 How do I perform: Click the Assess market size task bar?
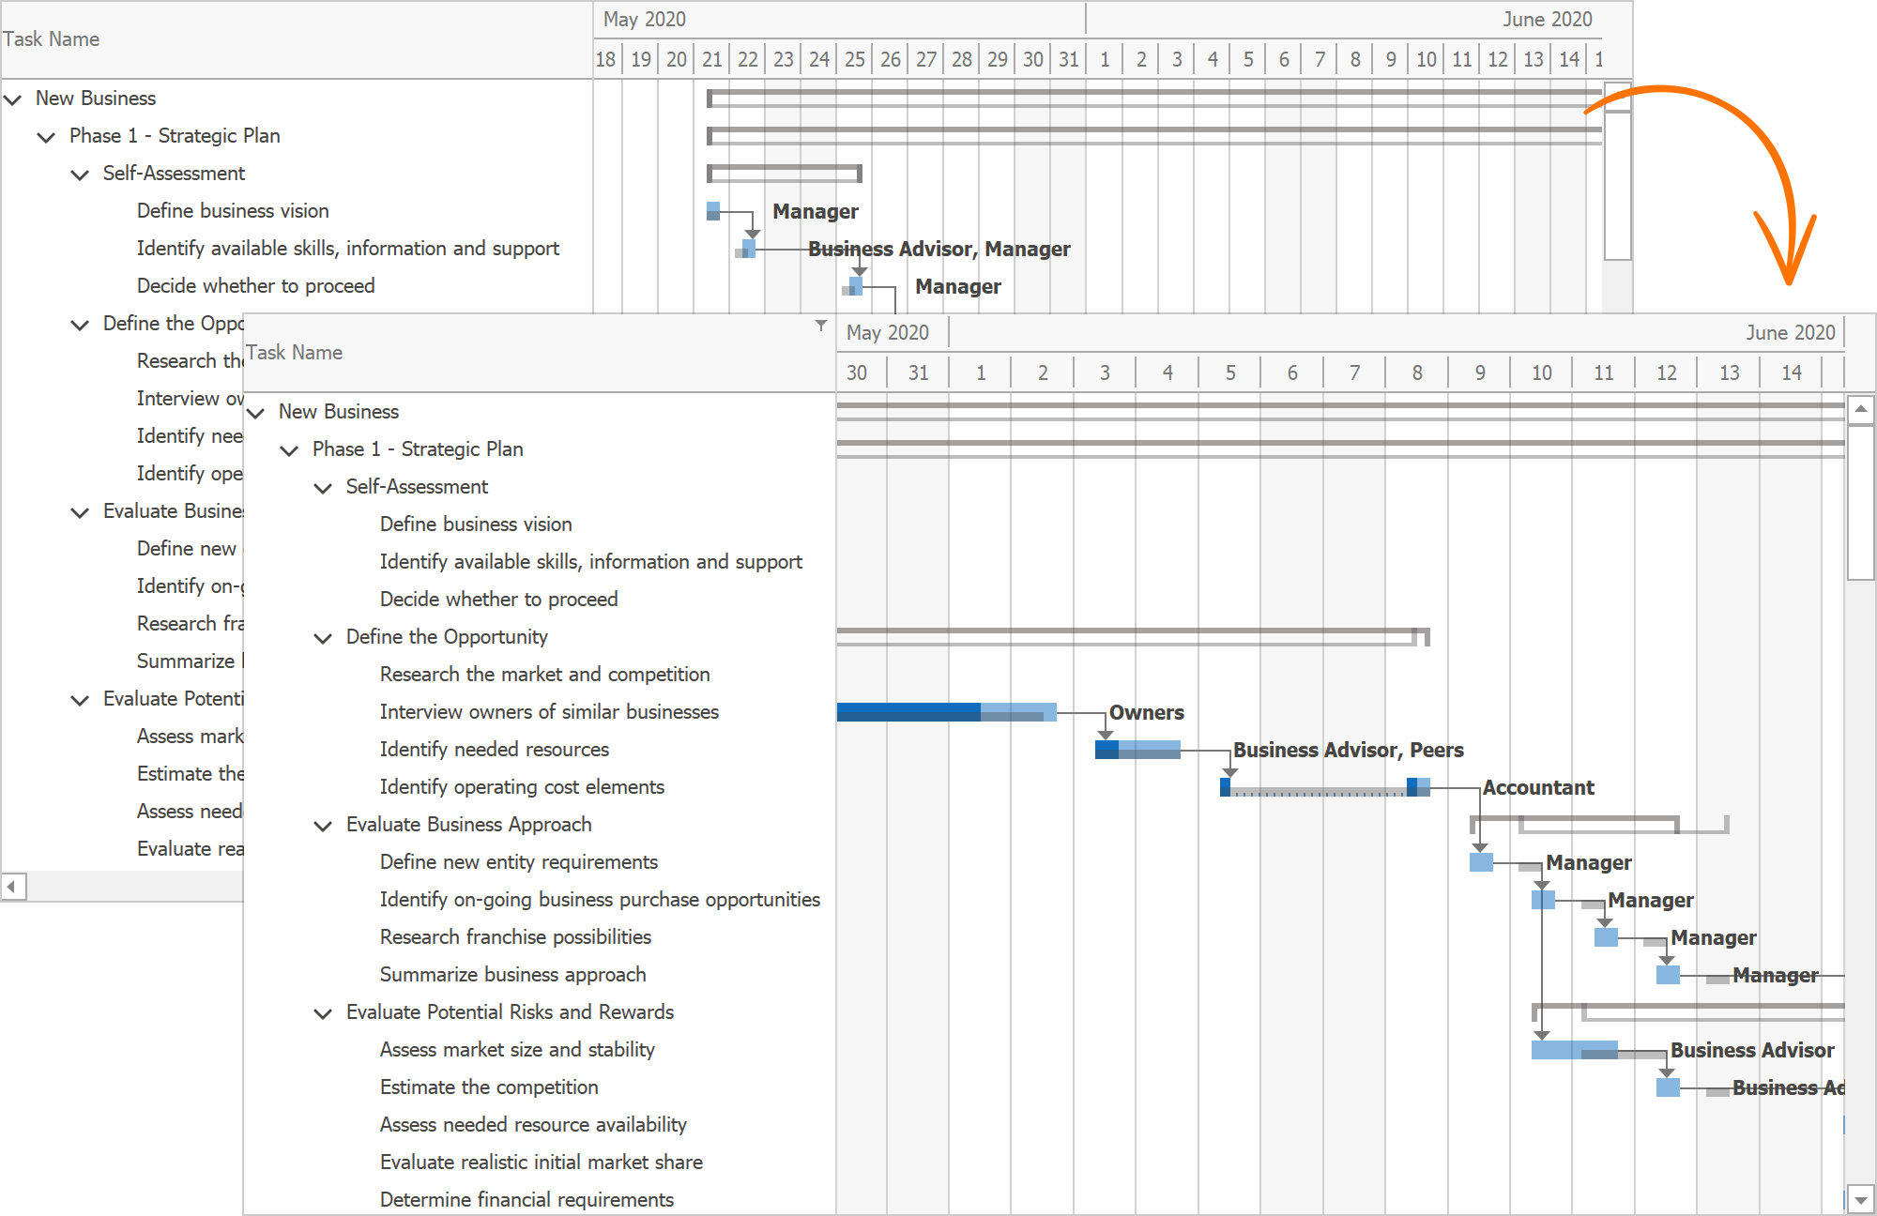click(1574, 1050)
